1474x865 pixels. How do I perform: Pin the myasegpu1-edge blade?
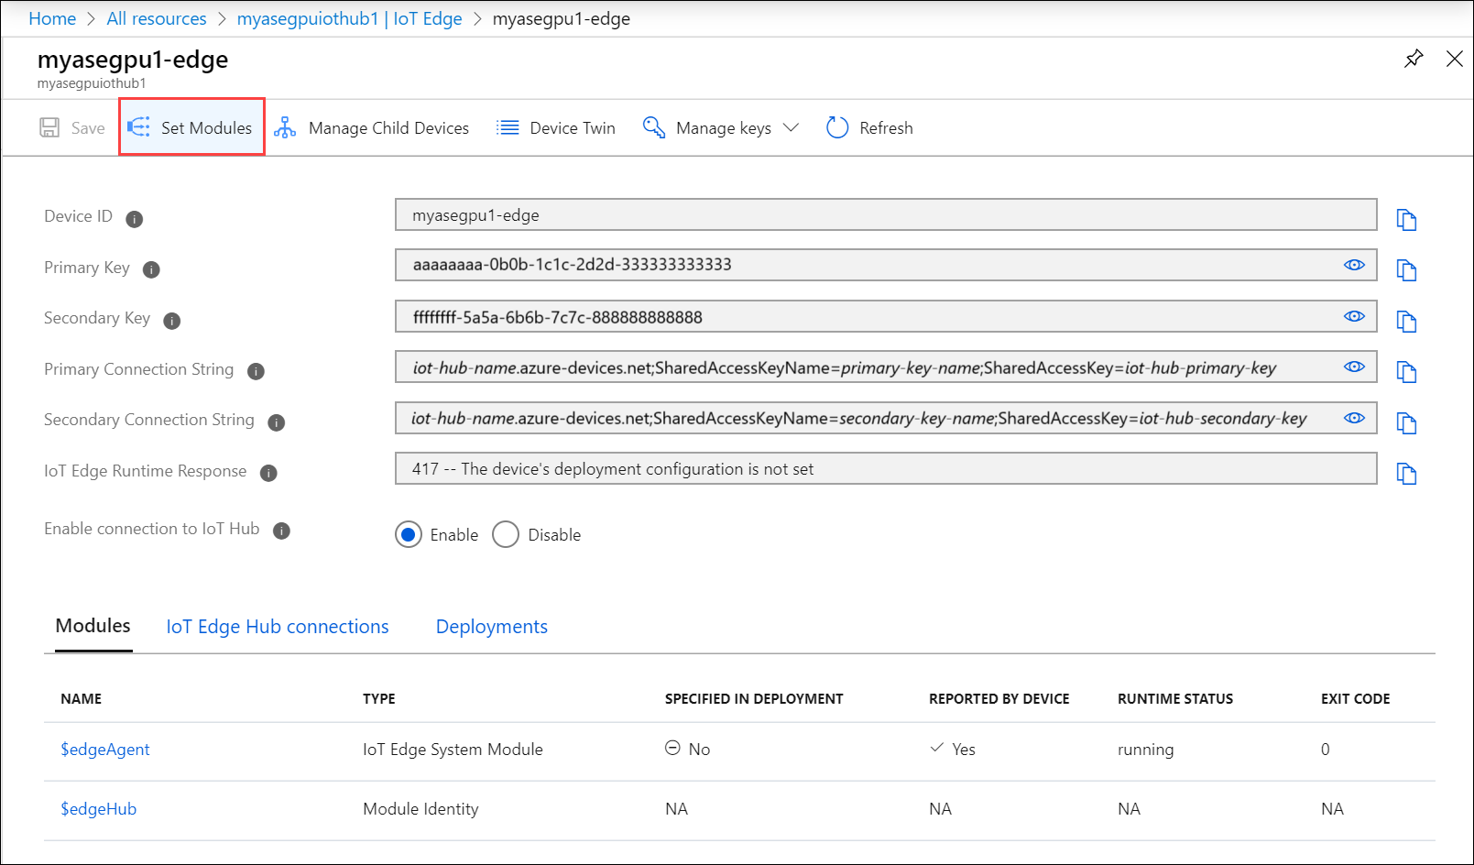coord(1414,58)
